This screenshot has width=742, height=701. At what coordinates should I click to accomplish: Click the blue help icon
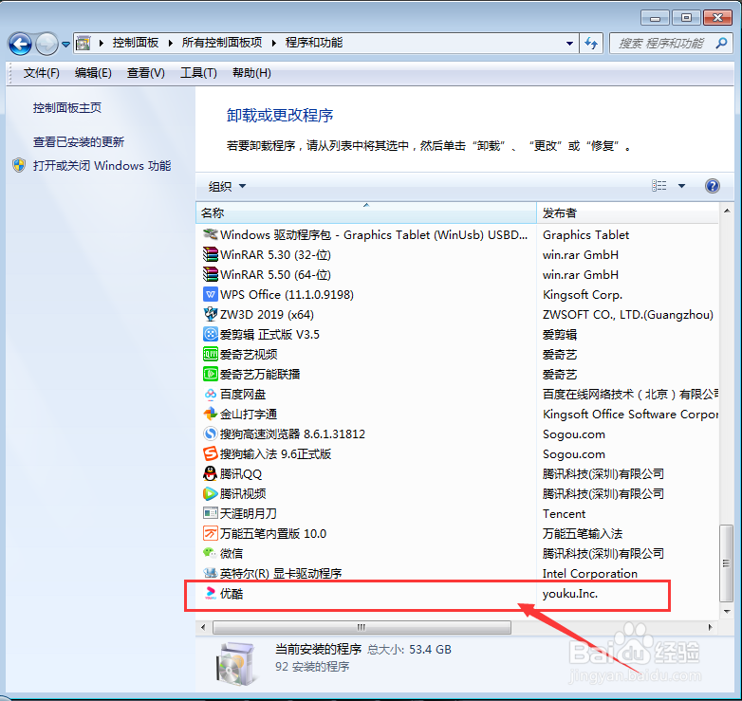point(713,186)
